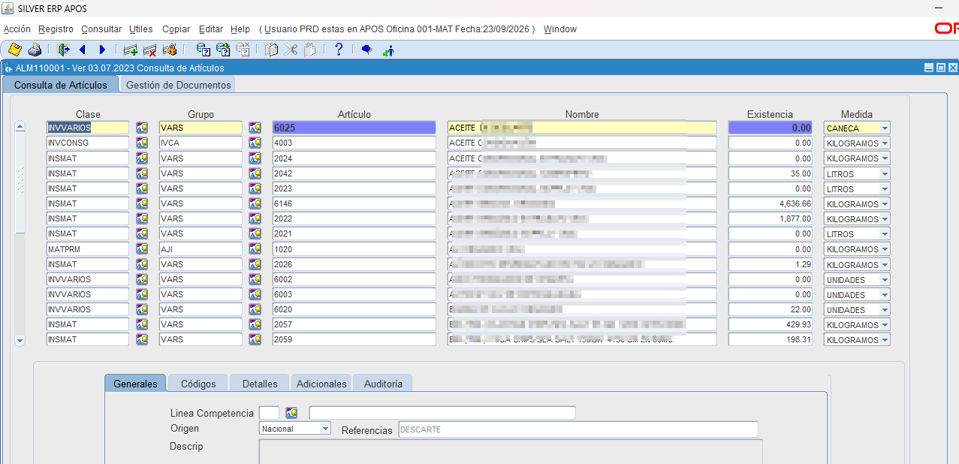Click the Save diskette toolbar icon
Image resolution: width=959 pixels, height=464 pixels.
(x=14, y=50)
